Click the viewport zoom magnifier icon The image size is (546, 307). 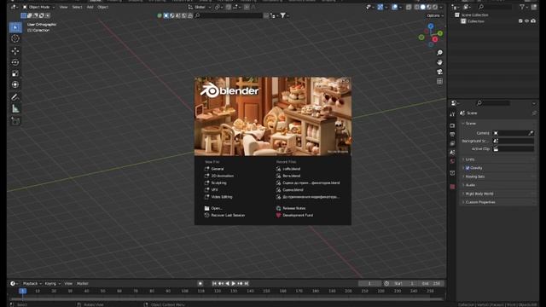click(x=439, y=53)
